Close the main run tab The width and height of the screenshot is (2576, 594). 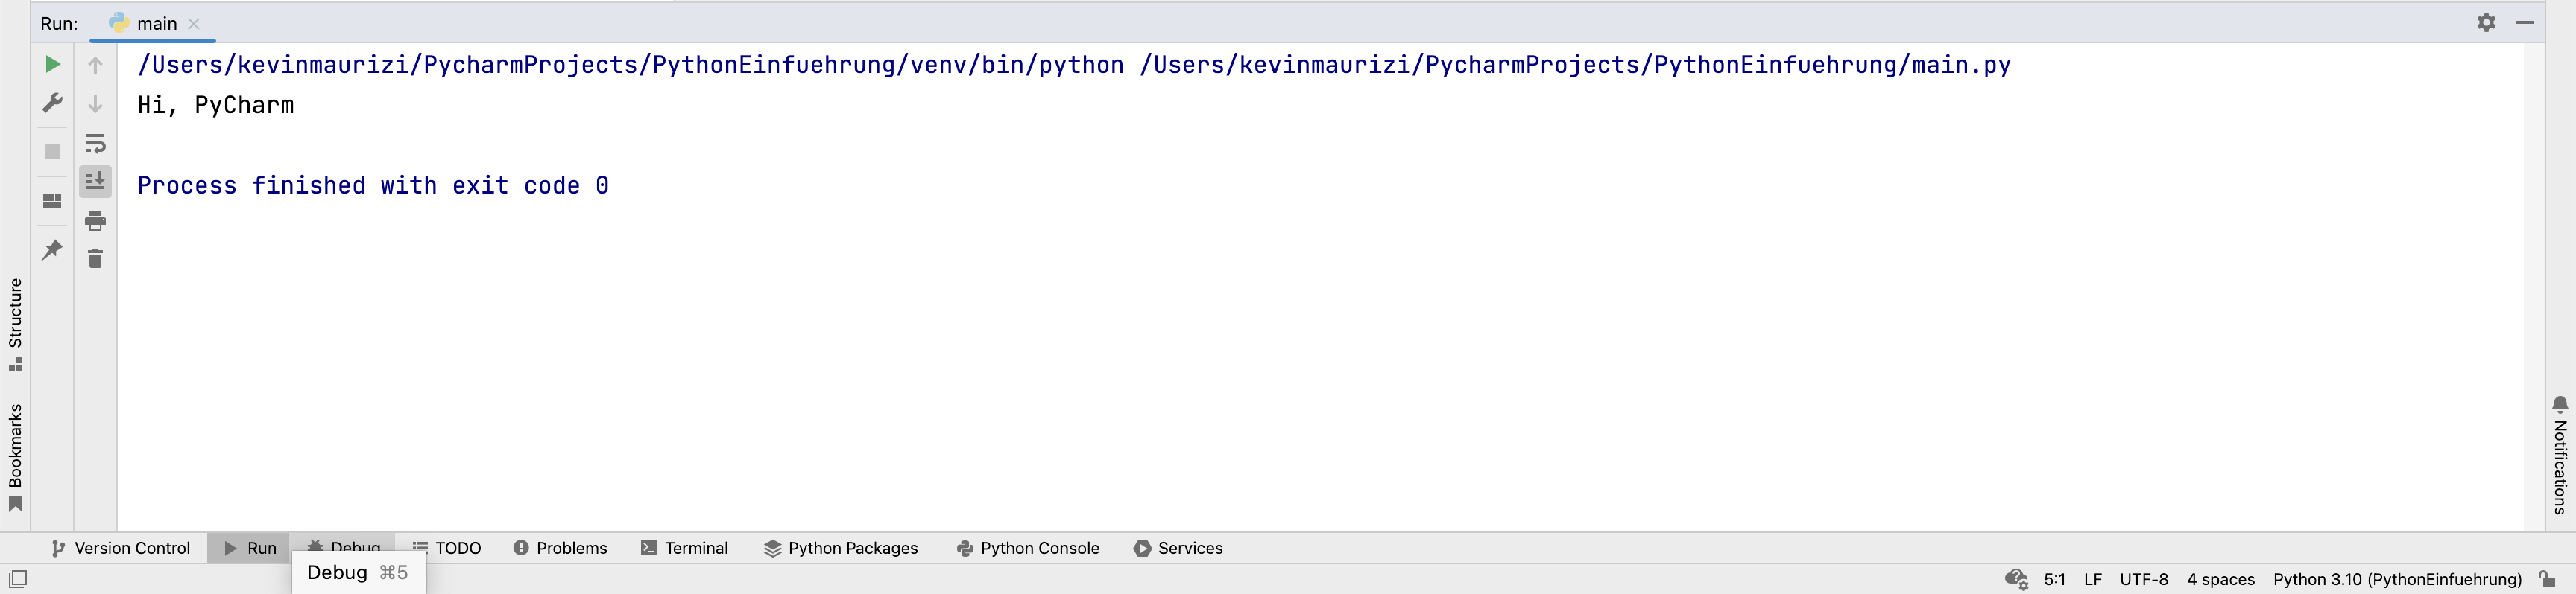point(194,24)
